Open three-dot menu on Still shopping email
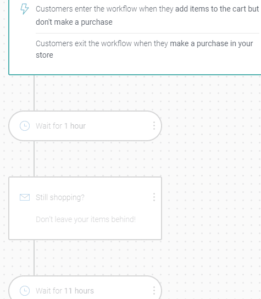Screen dimensions: 261x299 (x=154, y=197)
